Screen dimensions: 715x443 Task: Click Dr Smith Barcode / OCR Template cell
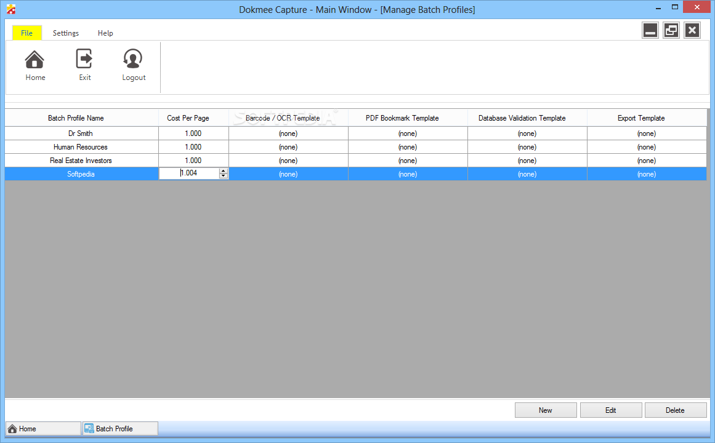(289, 134)
